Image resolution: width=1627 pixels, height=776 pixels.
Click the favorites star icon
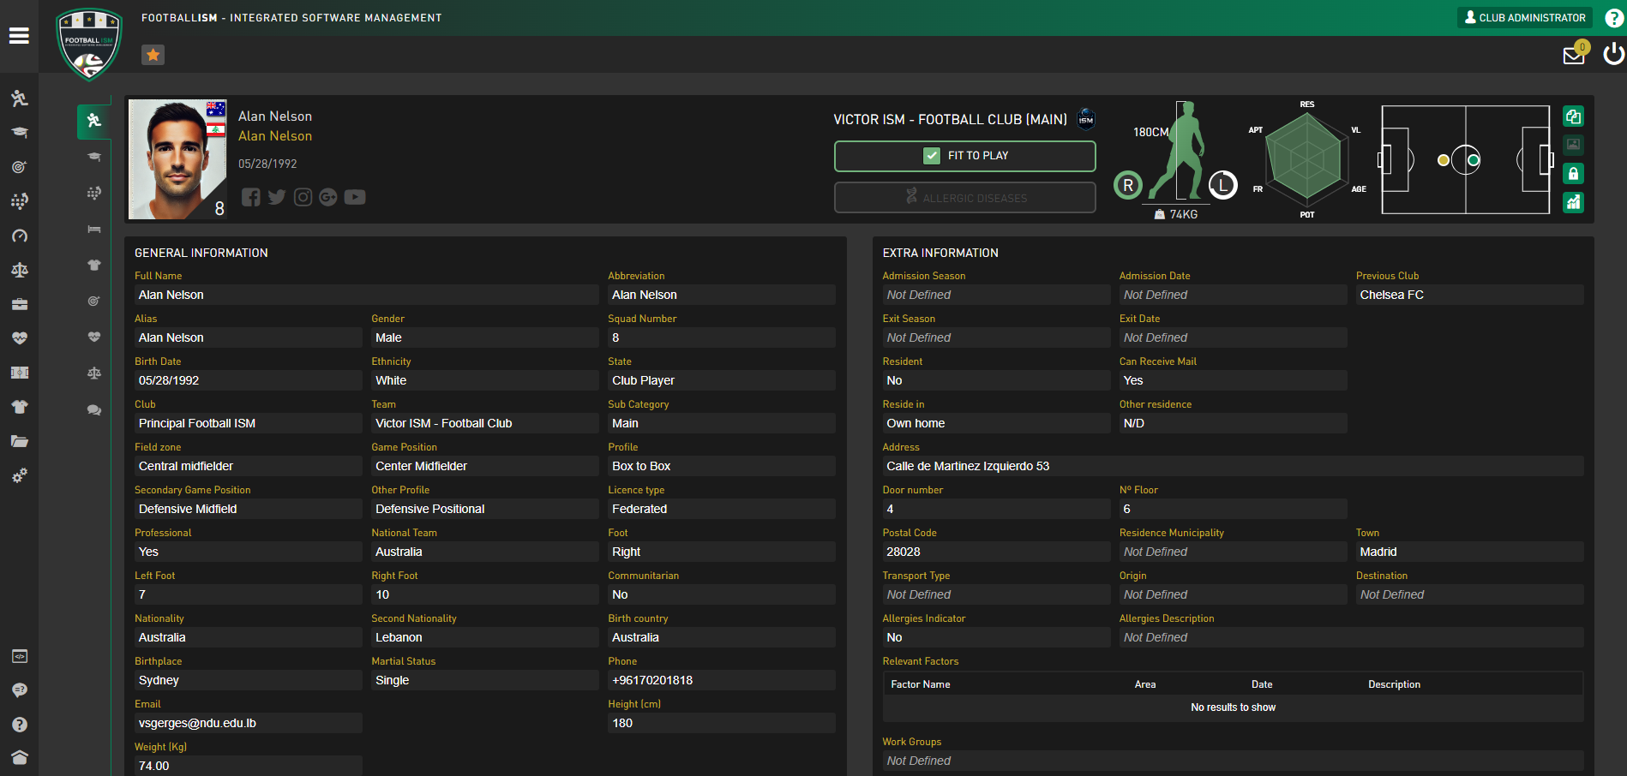click(153, 55)
